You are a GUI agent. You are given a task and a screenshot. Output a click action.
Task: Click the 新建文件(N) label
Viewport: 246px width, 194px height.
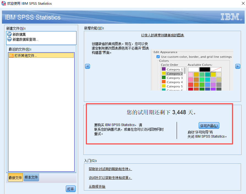click(16, 28)
